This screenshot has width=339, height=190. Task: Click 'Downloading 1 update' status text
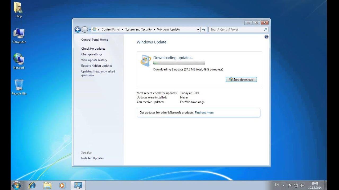[188, 69]
